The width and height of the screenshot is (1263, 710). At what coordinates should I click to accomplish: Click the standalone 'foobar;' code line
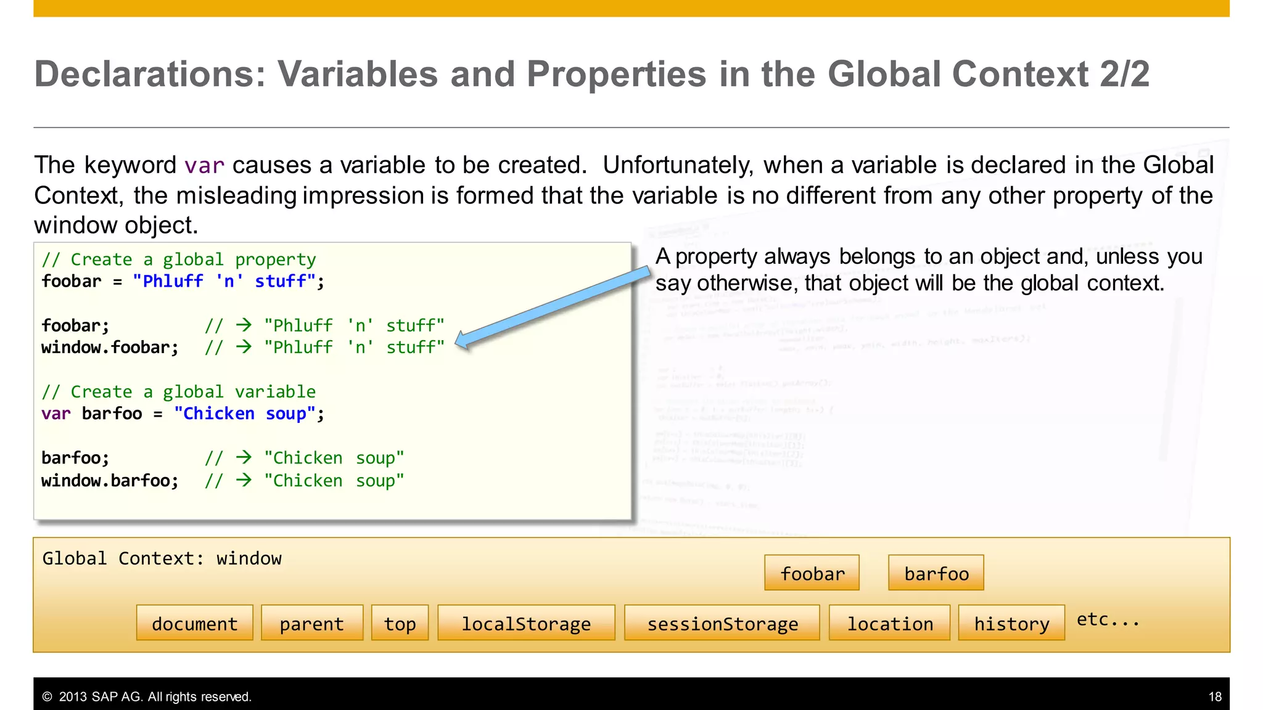click(243, 325)
